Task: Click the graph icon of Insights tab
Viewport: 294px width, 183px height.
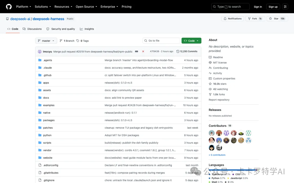Action: click(x=81, y=29)
